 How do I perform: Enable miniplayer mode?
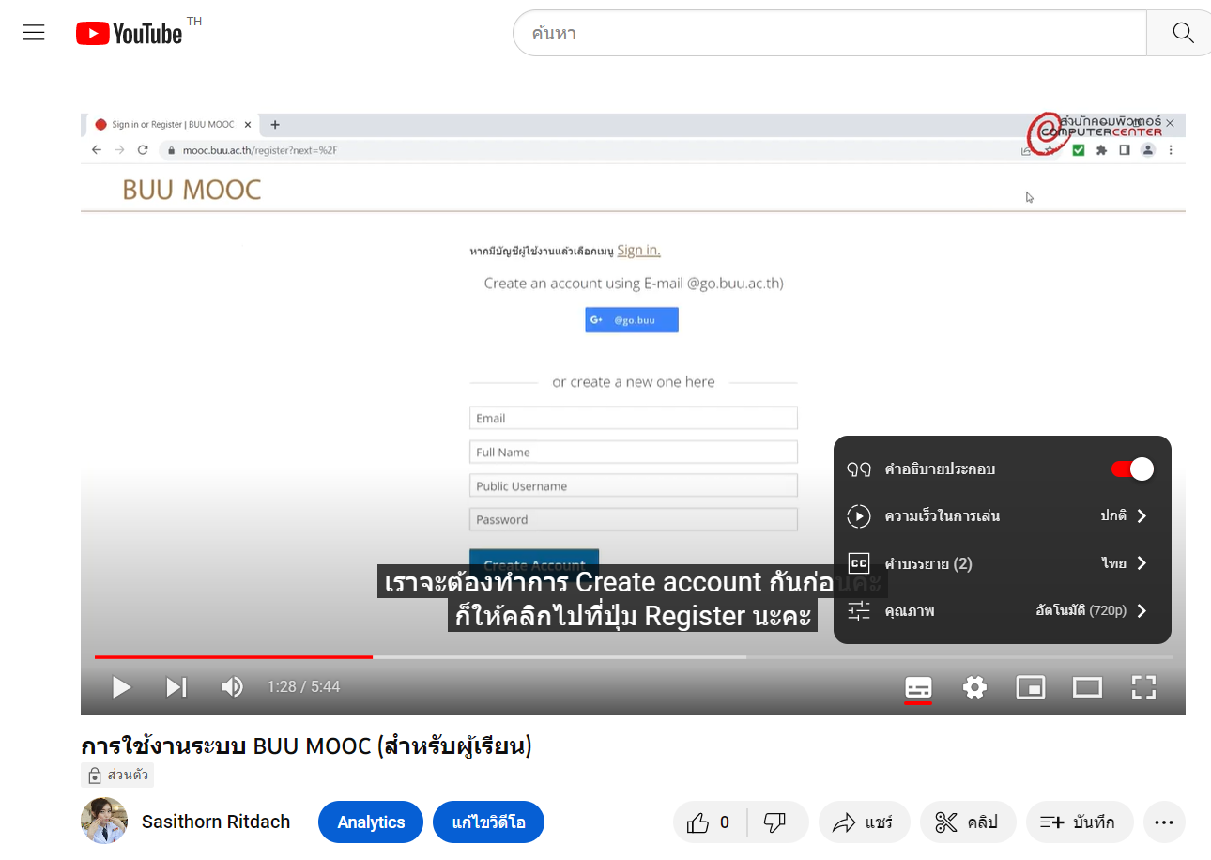coord(1030,687)
